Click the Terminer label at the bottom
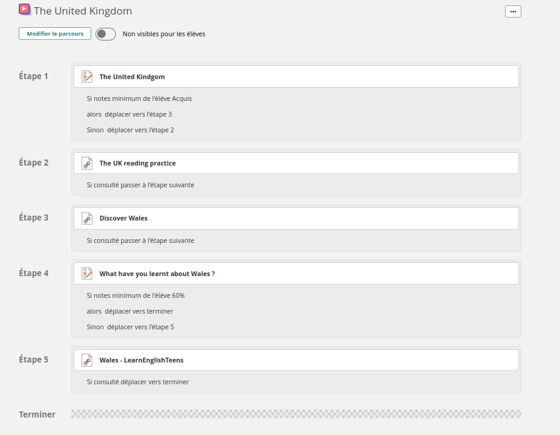560x435 pixels. tap(37, 414)
